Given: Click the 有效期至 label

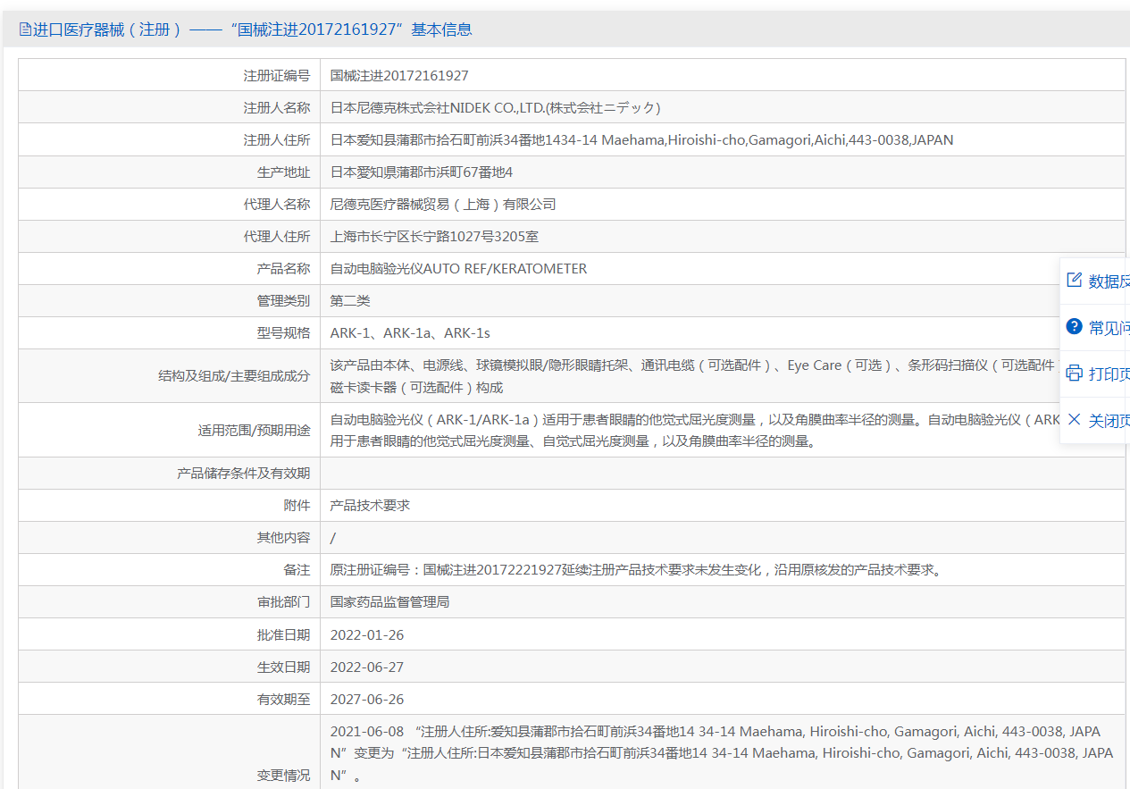Looking at the screenshot, I should click(x=284, y=699).
